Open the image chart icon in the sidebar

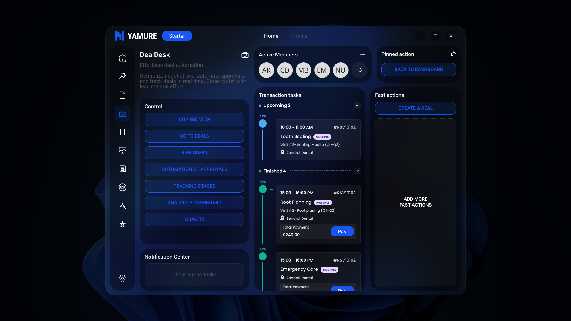tap(122, 150)
